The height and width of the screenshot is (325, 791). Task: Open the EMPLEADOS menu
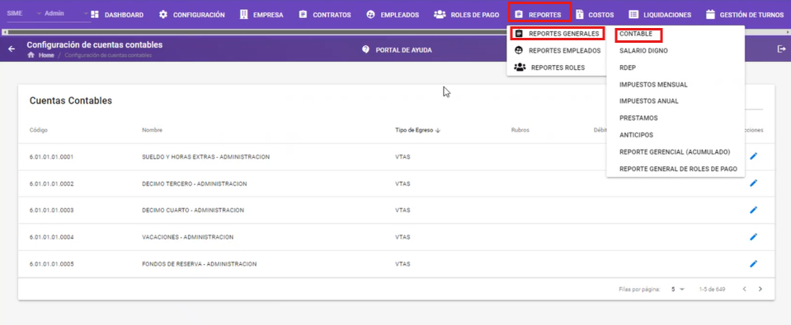393,15
